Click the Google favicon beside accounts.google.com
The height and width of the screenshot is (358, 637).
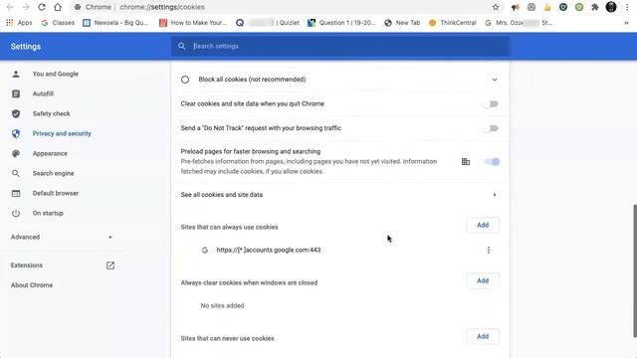(x=205, y=250)
